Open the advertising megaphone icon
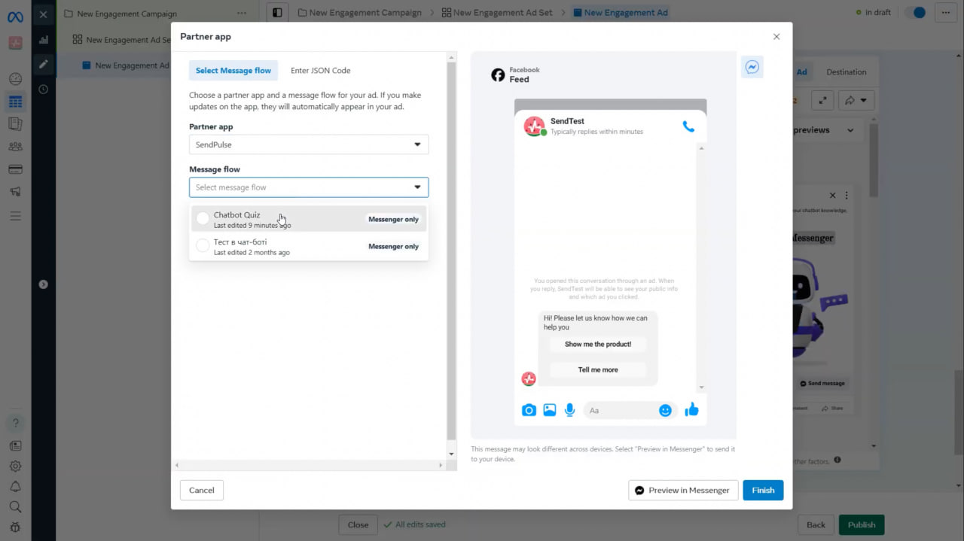The width and height of the screenshot is (964, 541). tap(15, 192)
